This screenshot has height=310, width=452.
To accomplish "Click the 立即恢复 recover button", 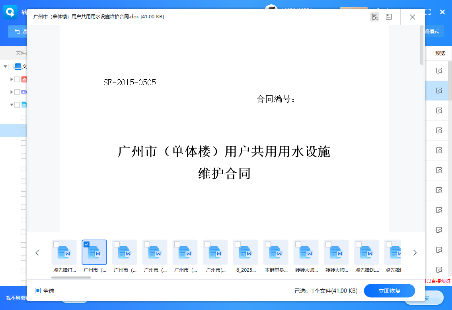I will pyautogui.click(x=389, y=291).
